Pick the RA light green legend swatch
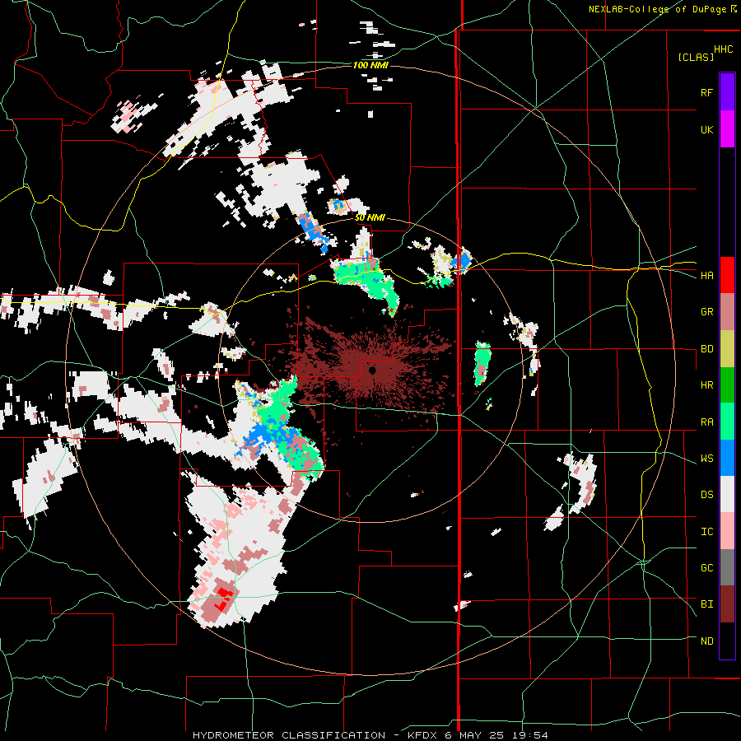This screenshot has width=741, height=741. coord(727,422)
